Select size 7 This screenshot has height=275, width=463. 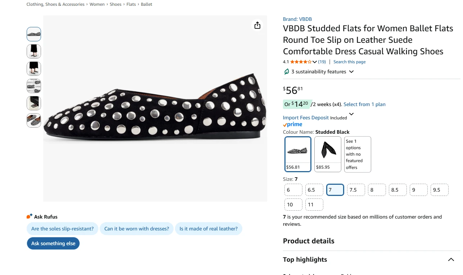pyautogui.click(x=335, y=190)
